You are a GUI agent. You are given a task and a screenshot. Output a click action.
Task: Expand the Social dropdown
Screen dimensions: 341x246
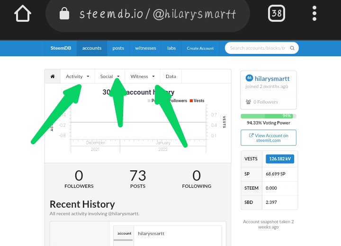pos(110,76)
